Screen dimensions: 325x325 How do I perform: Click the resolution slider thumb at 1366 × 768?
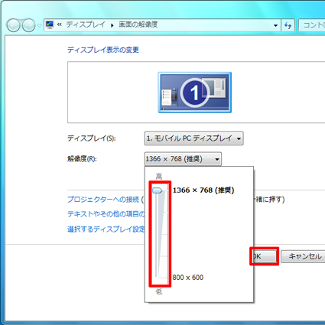pos(158,190)
